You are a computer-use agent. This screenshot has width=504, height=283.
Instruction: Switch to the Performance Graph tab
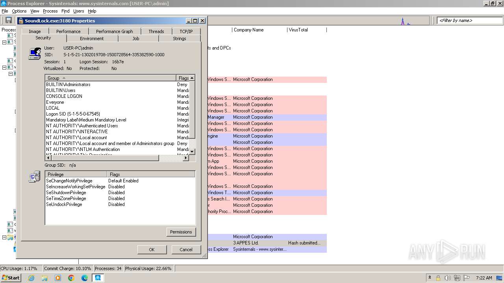click(x=114, y=31)
